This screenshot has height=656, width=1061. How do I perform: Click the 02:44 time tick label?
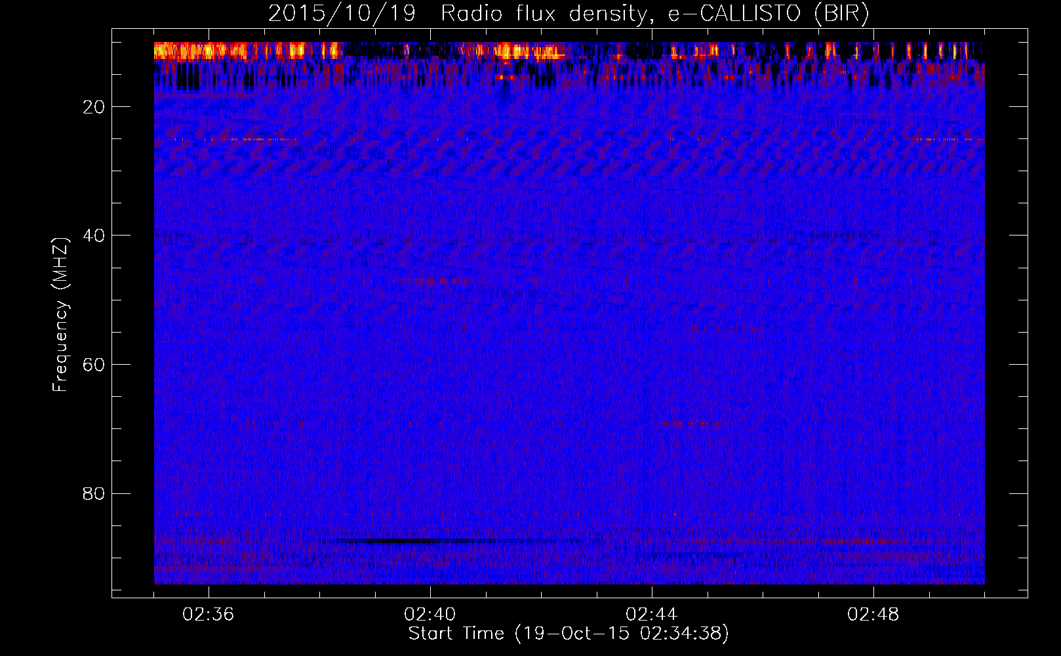tap(652, 615)
